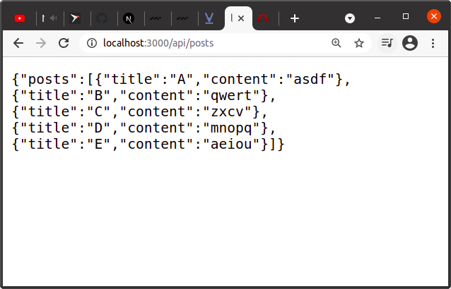
Task: Switch to the YouTube tab
Action: point(20,18)
